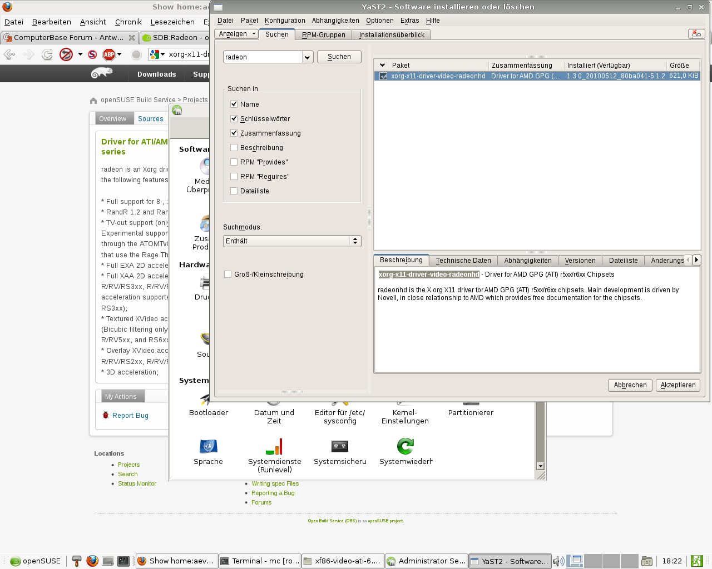Viewport: 712px width, 569px height.
Task: Open the Adblock Plus dropdown arrow
Action: pos(119,54)
